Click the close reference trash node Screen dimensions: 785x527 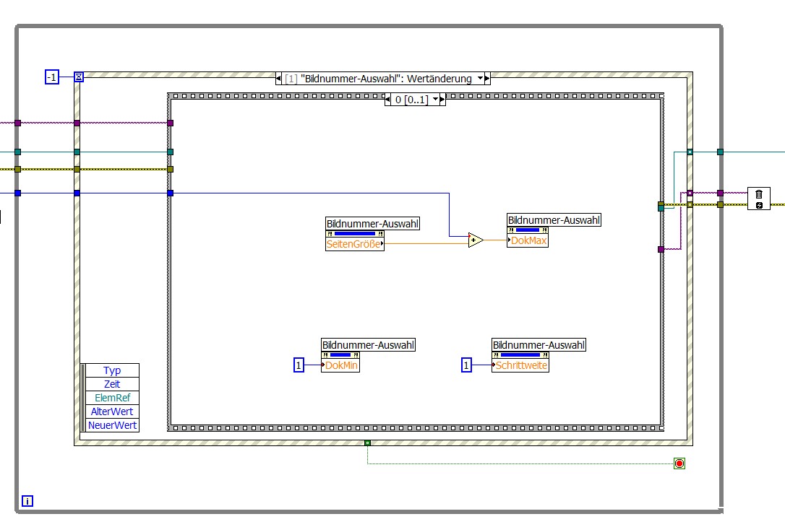(759, 199)
